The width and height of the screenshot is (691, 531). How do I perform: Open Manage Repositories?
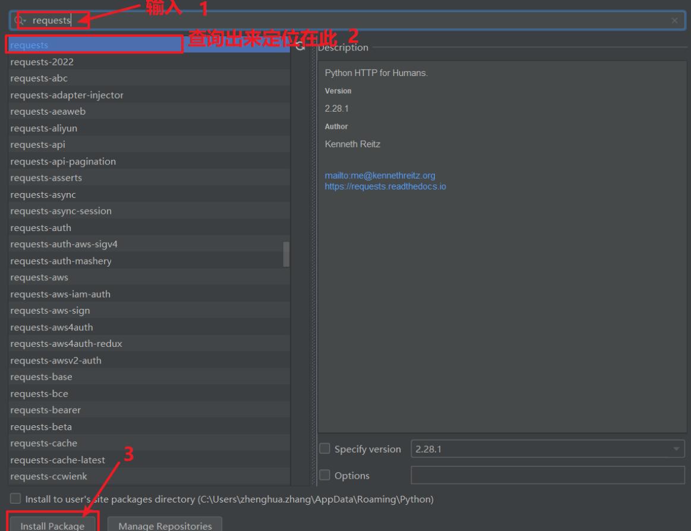(165, 526)
